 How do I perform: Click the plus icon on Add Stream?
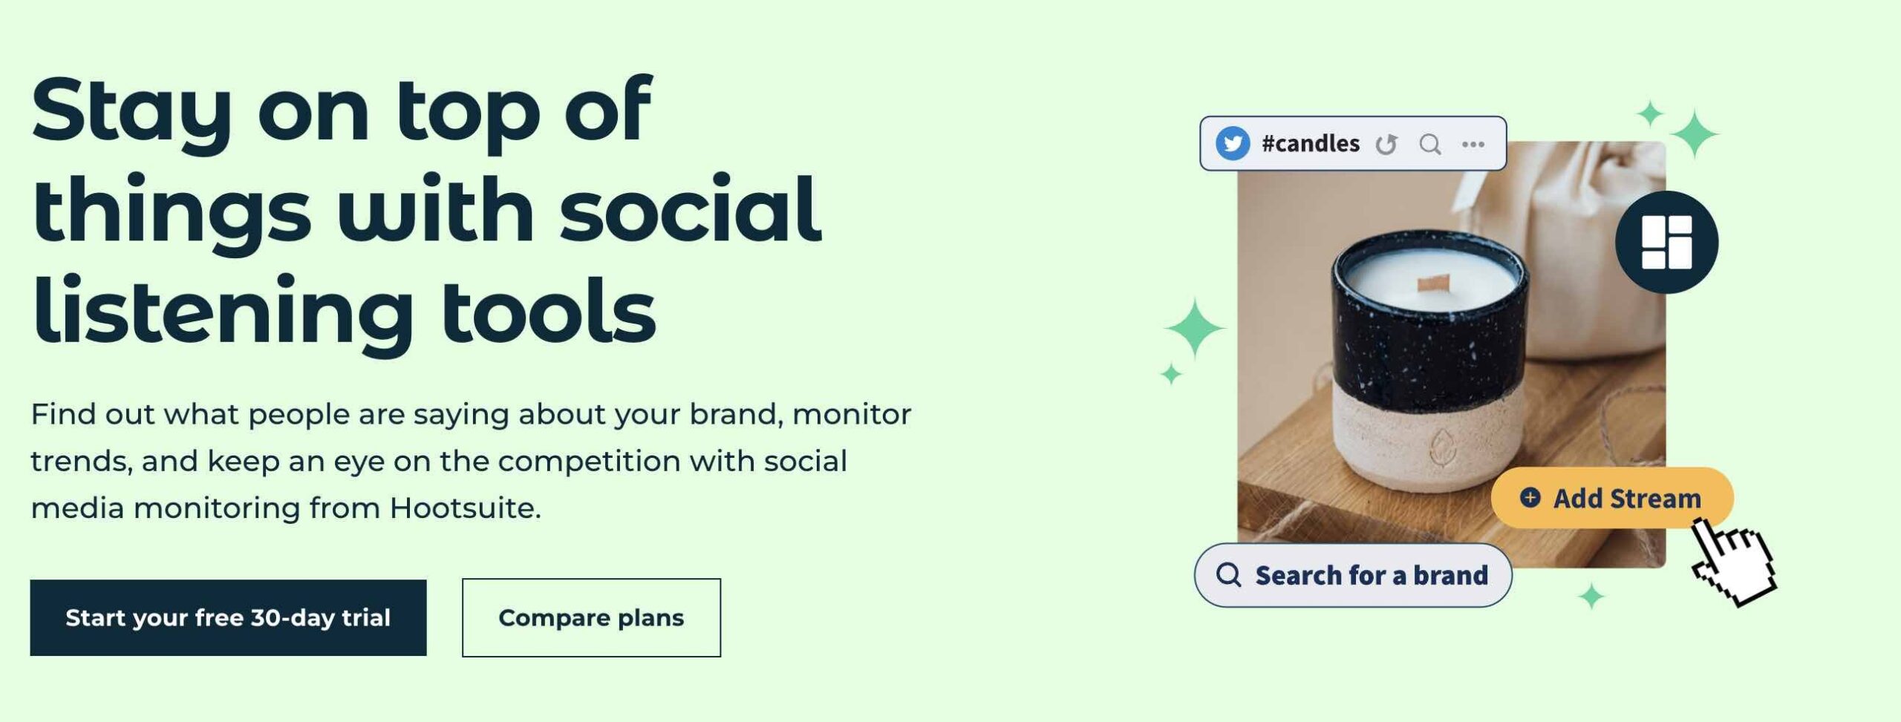click(1530, 497)
